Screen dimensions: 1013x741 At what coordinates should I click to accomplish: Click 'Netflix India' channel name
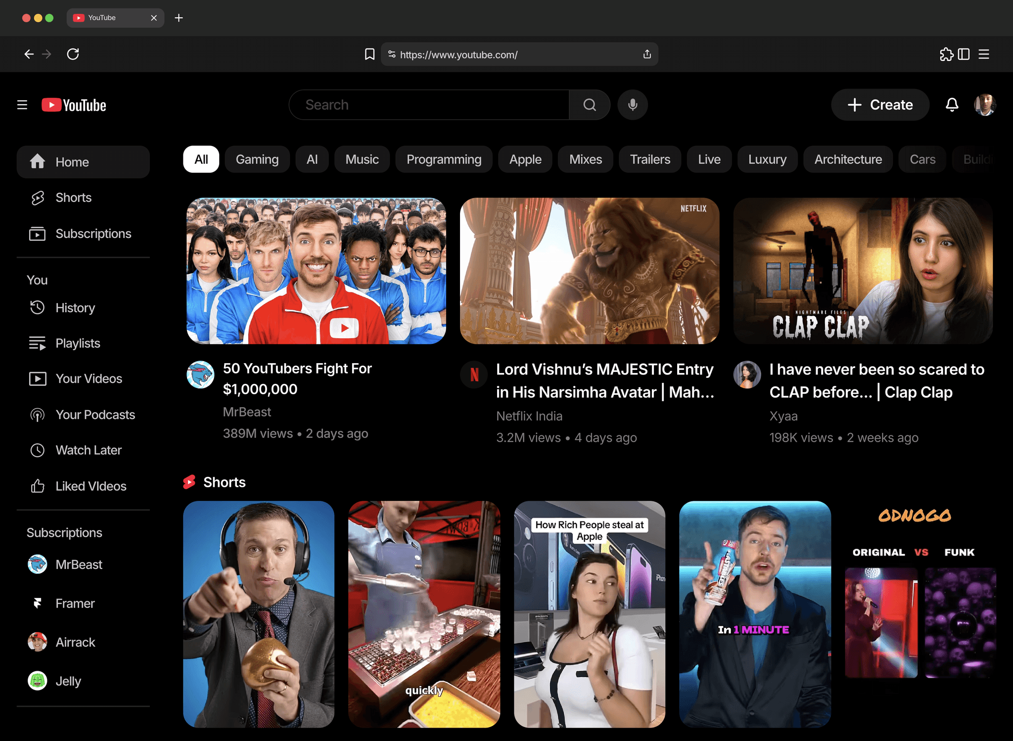[529, 416]
